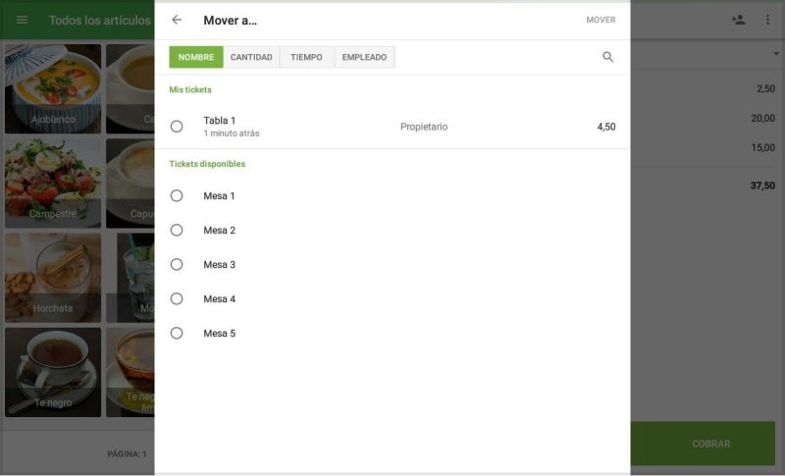Click the '1 minuto atrás' timestamp
The image size is (785, 476).
tap(232, 133)
